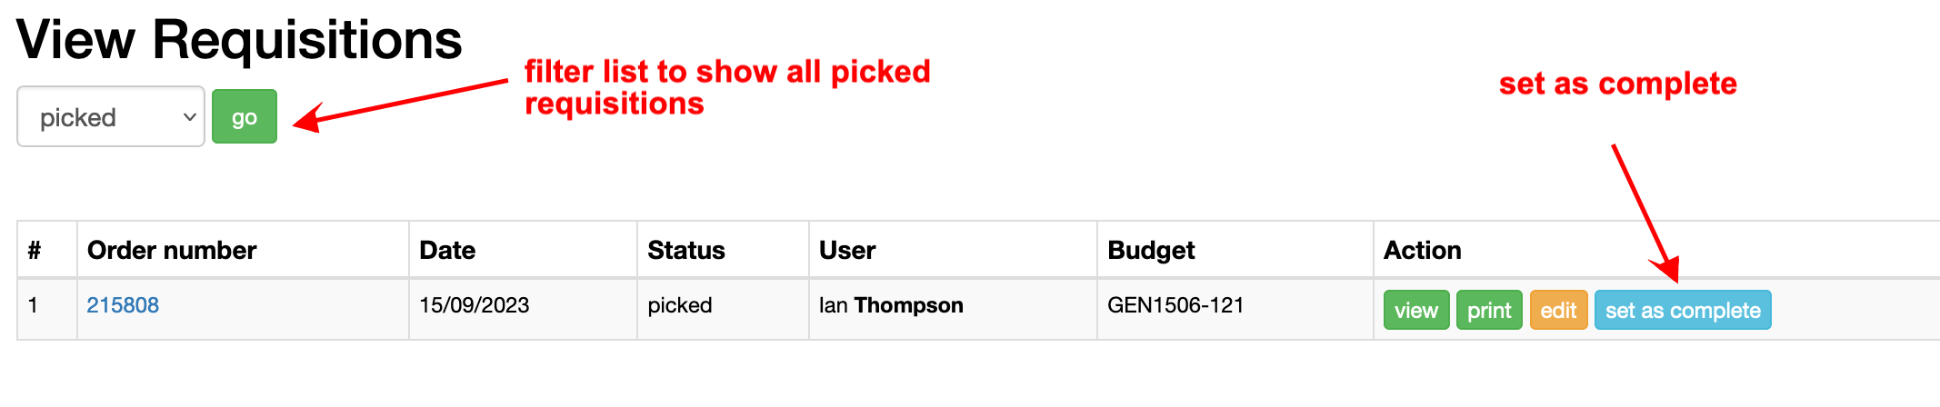This screenshot has height=407, width=1940.
Task: Select the Date column header
Action: pos(447,251)
